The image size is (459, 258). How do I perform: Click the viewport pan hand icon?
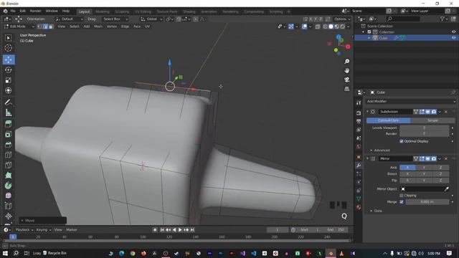point(347,70)
